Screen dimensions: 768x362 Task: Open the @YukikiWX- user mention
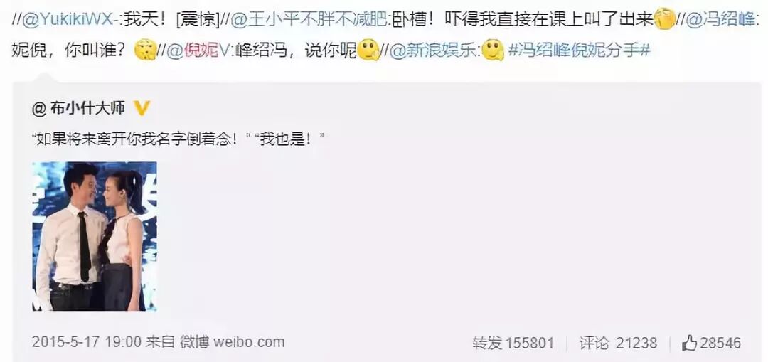[x=73, y=21]
